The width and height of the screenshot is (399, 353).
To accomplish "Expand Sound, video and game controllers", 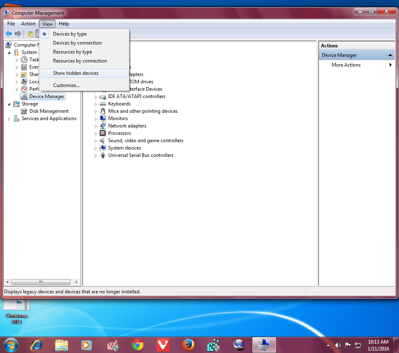I will coord(95,140).
